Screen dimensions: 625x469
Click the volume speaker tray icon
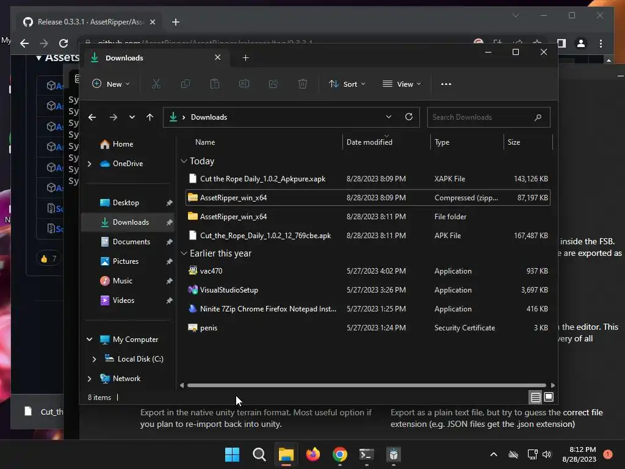click(547, 454)
